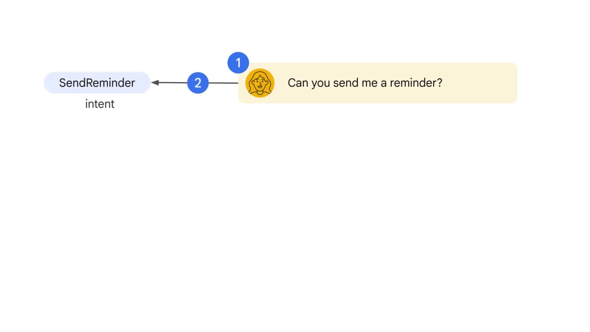Click the blue circle badge numbered 2
590x332 pixels.
coord(198,83)
